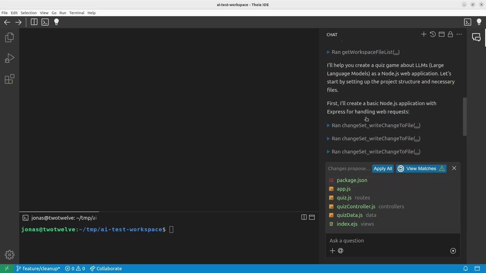The image size is (486, 273).
Task: Click the lightbulb icon beside the left toolbar terminal icon
Action: [56, 22]
